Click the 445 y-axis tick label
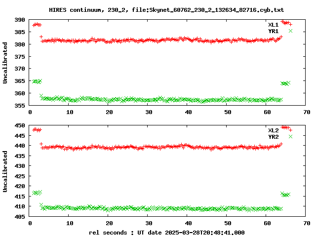The height and width of the screenshot is (237, 316). 20,136
